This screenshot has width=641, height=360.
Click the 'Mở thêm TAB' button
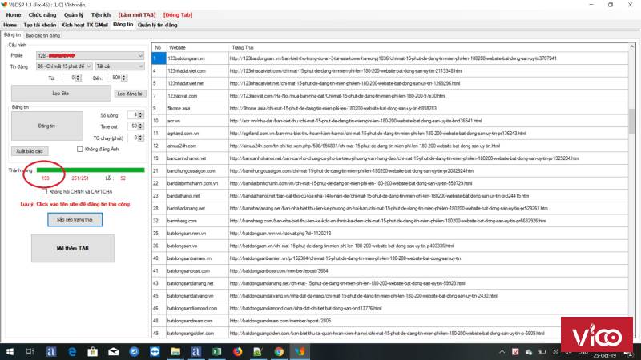tap(73, 248)
